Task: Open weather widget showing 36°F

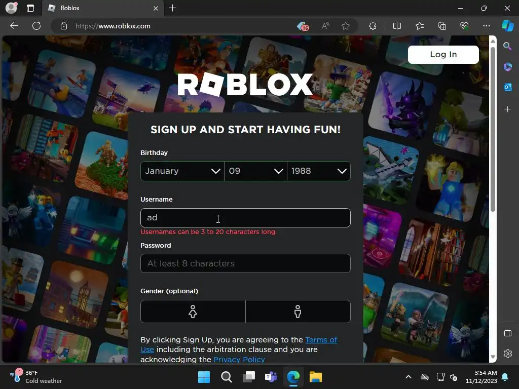Action: [36, 377]
